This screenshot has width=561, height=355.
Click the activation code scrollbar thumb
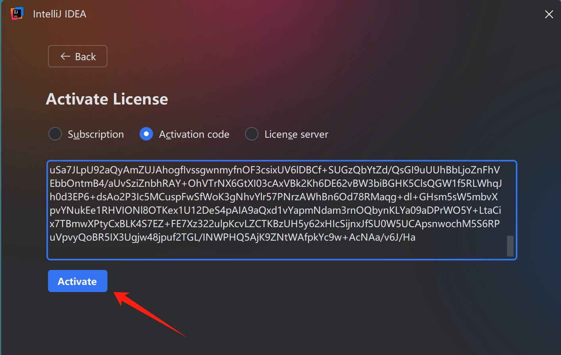tap(510, 246)
